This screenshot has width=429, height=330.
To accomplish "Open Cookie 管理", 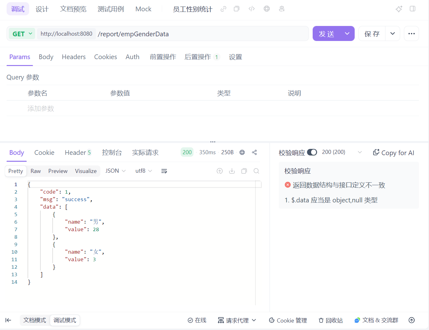I will [288, 320].
